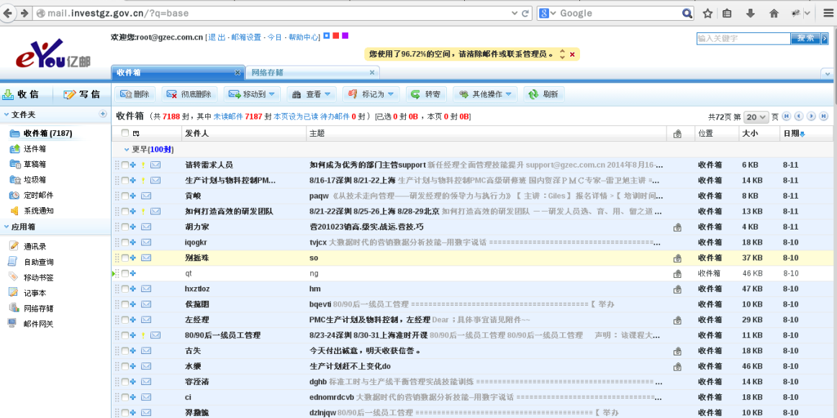Click the 写信 compose mail icon
This screenshot has width=837, height=418.
click(69, 94)
